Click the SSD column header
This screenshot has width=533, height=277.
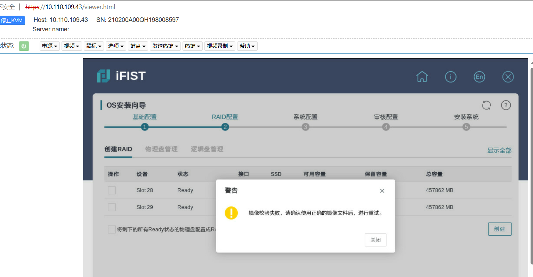point(276,174)
